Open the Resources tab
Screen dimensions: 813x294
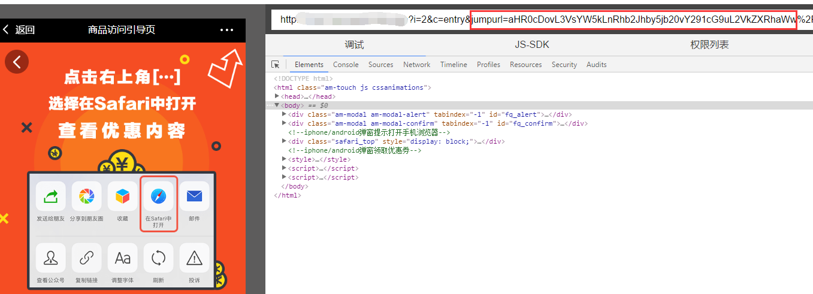pyautogui.click(x=526, y=65)
